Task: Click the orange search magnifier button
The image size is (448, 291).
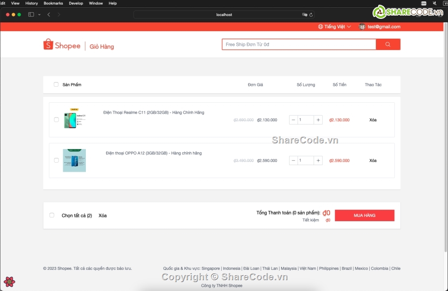Action: [x=388, y=44]
